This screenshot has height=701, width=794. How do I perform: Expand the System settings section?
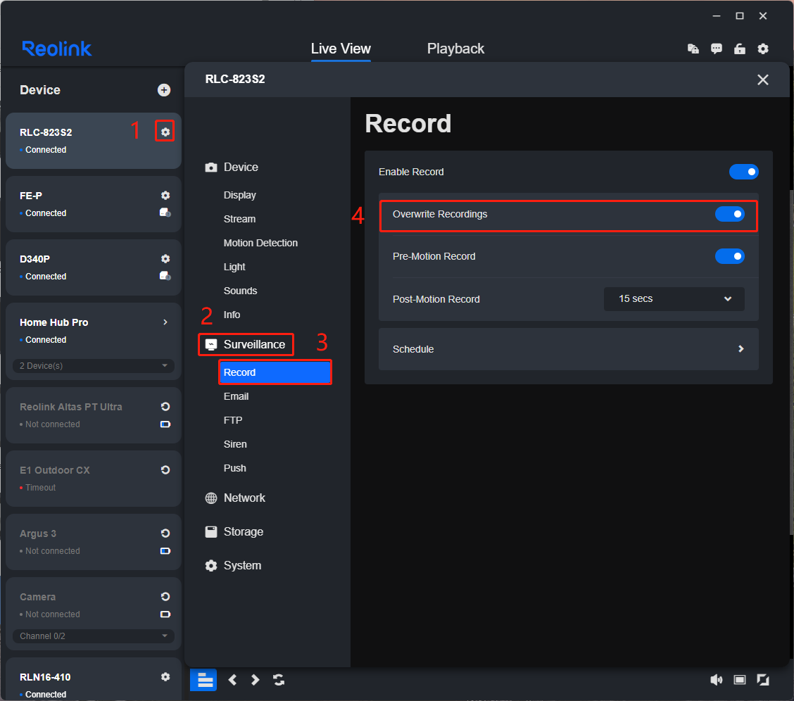click(233, 565)
